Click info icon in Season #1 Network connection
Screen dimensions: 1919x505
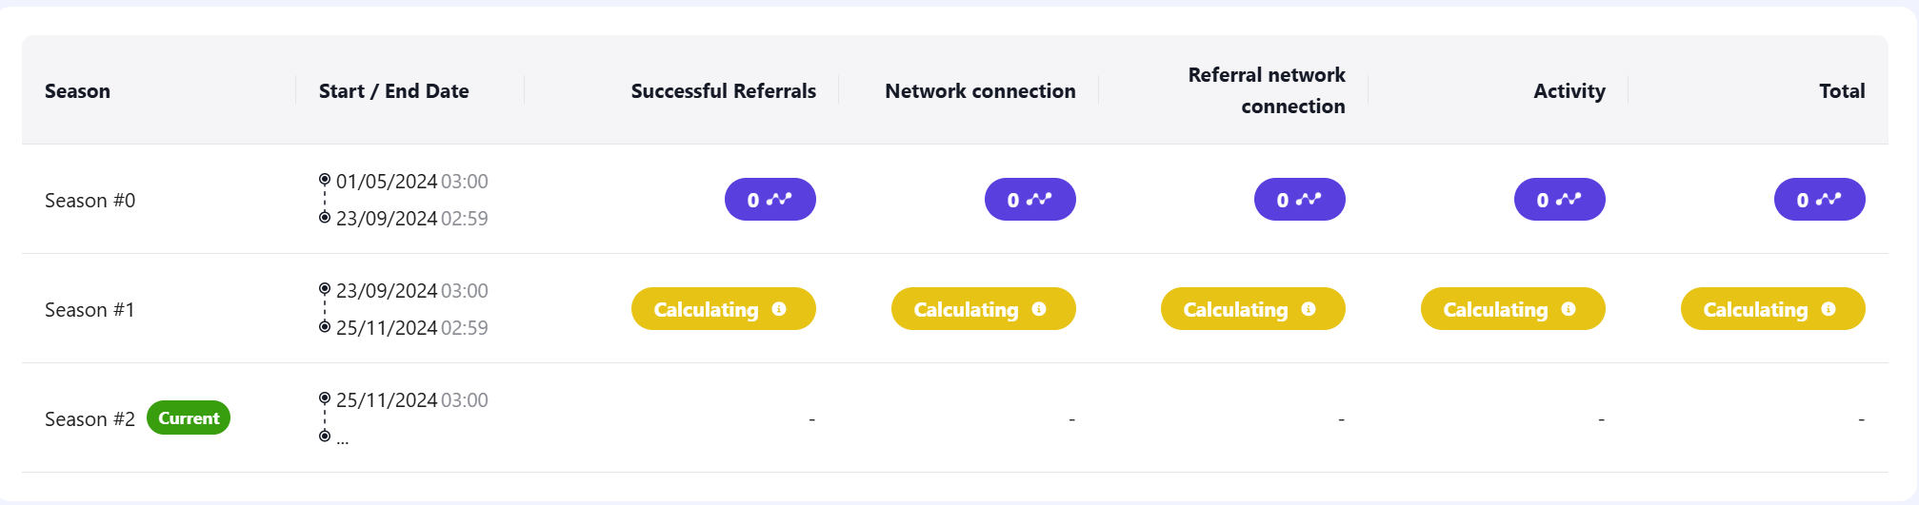point(1039,309)
